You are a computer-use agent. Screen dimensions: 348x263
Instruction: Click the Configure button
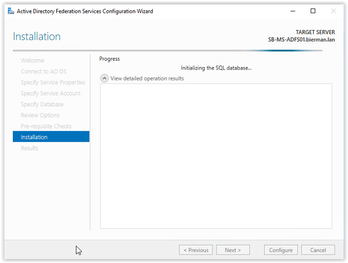point(281,250)
